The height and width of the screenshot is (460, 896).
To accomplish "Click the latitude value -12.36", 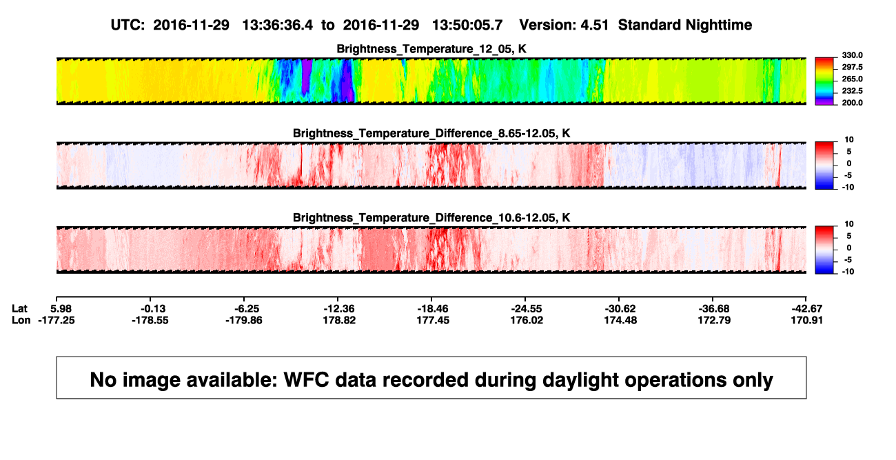I will [338, 308].
